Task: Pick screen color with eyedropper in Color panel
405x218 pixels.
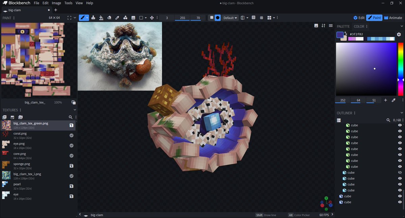Action: 393,100
